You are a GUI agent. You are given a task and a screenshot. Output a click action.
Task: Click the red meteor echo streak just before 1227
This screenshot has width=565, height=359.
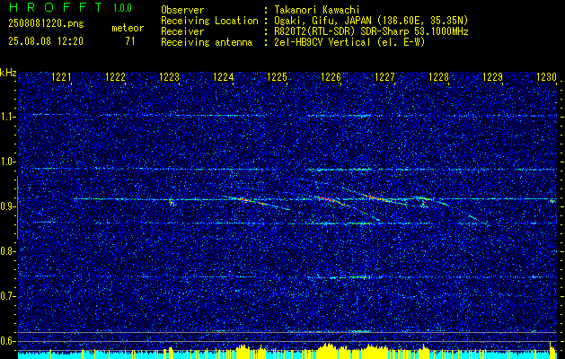coord(378,198)
